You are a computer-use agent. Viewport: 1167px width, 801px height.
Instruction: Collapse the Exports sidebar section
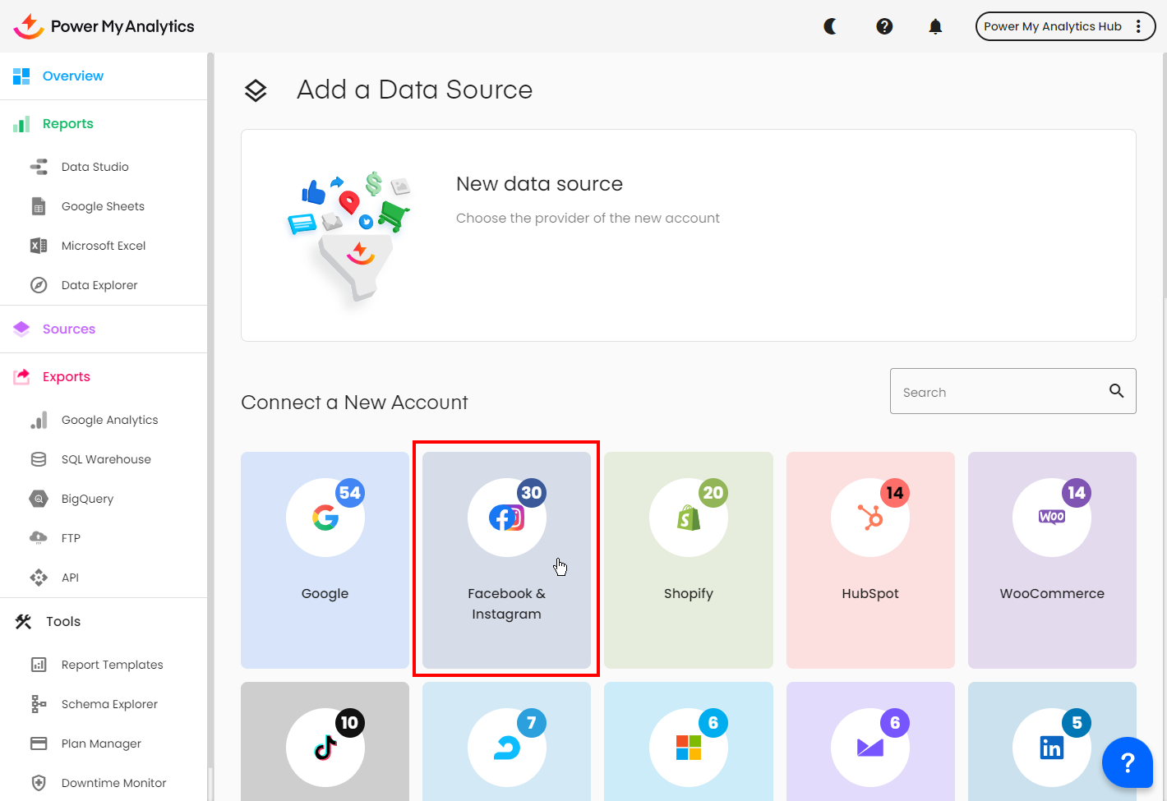pyautogui.click(x=66, y=377)
